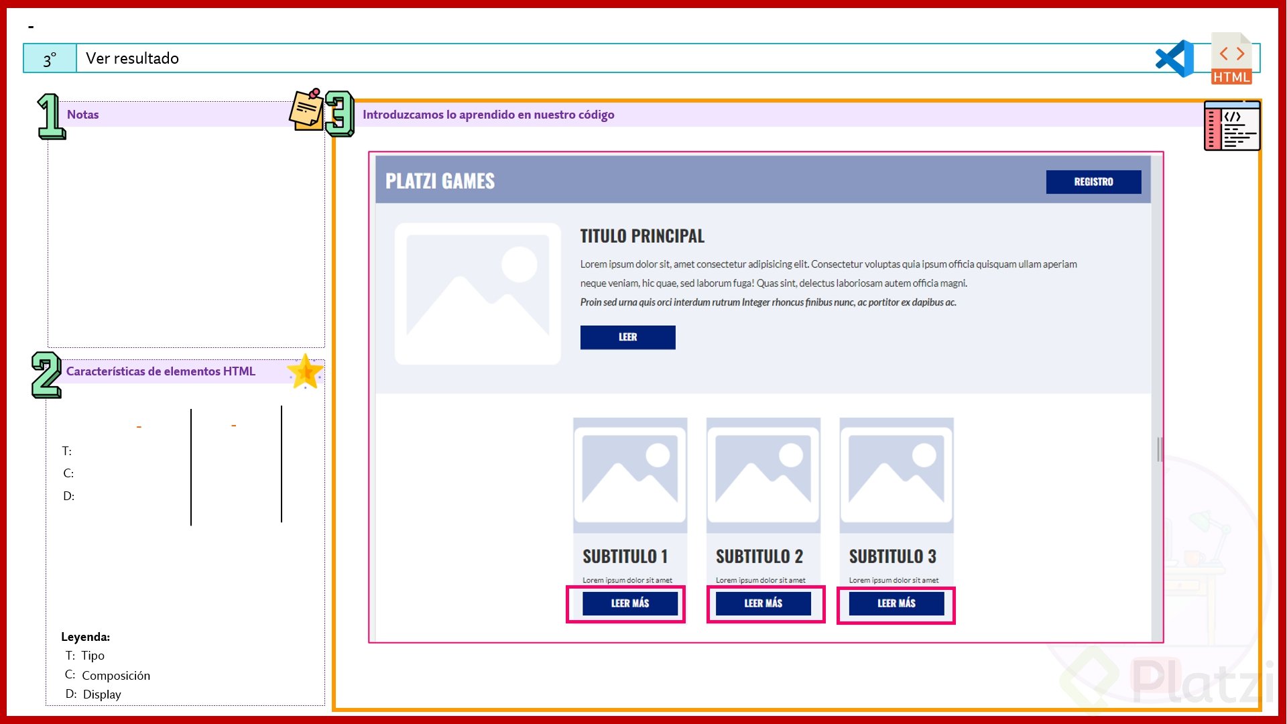Viewport: 1287px width, 724px height.
Task: Click the REGISTRO button in the header
Action: pos(1093,182)
